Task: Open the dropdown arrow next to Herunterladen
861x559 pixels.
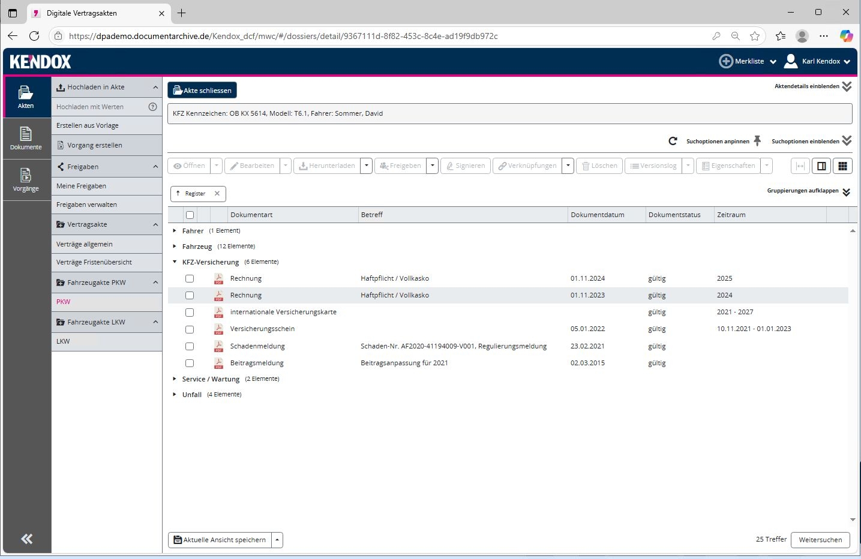Action: [367, 166]
